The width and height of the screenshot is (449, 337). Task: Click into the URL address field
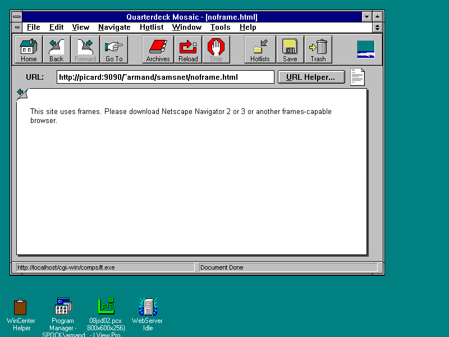(165, 77)
